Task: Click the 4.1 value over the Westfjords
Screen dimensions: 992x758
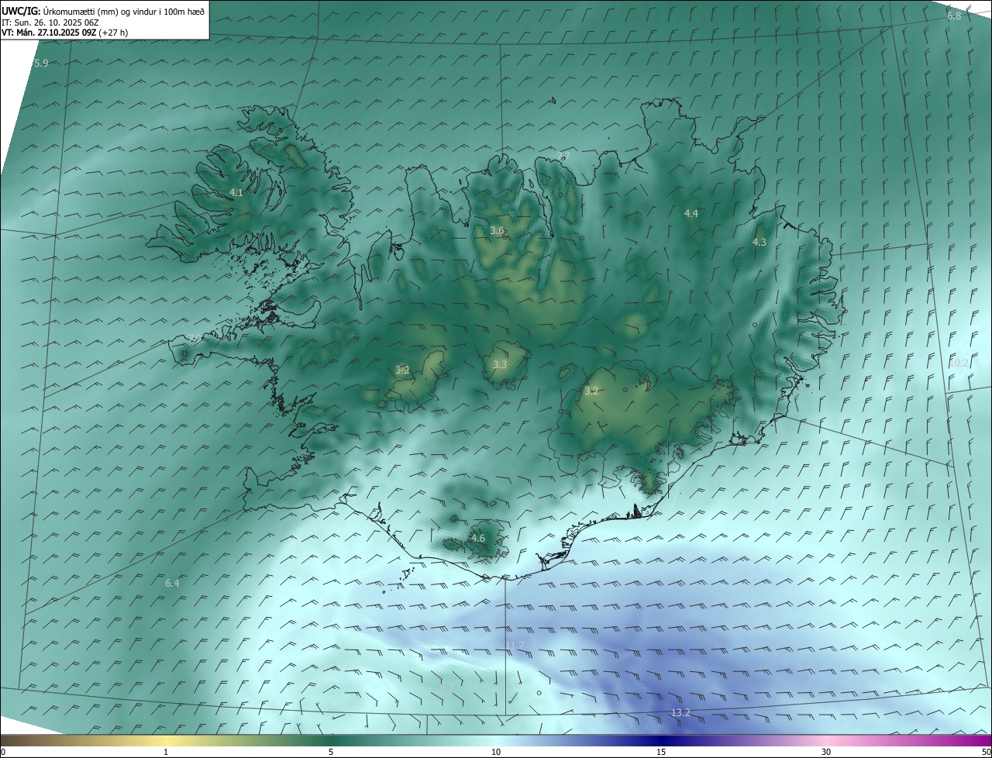Action: click(236, 192)
